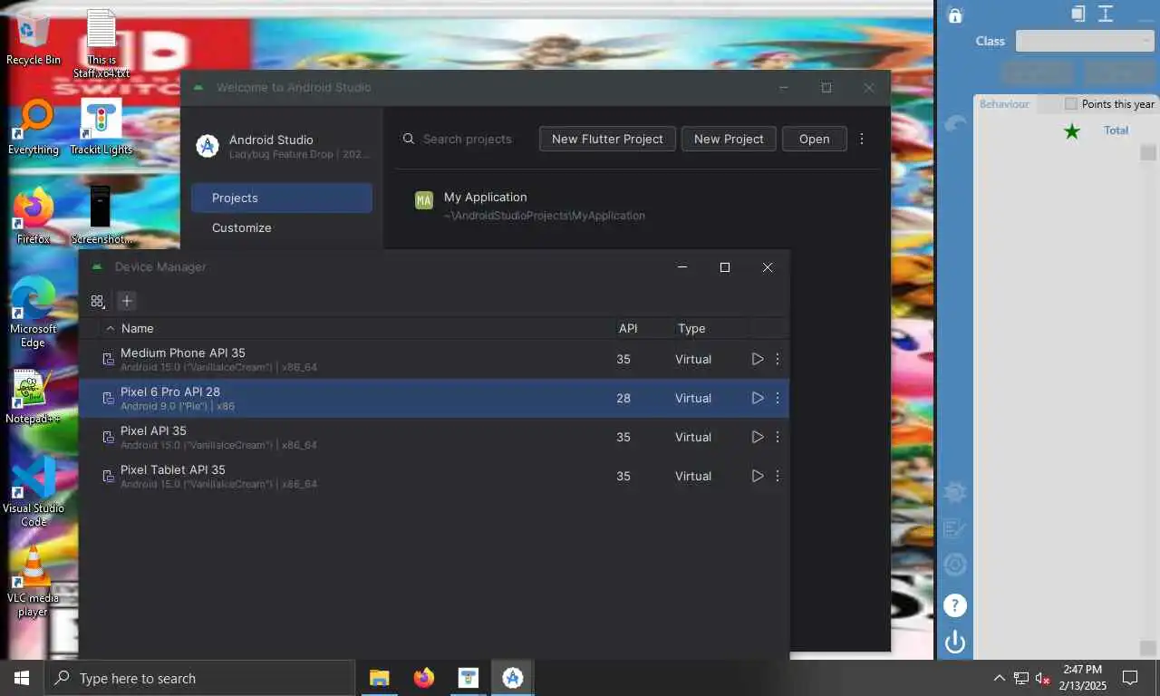Click the lock icon in the blue panel
Image resolution: width=1160 pixels, height=696 pixels.
(x=954, y=14)
